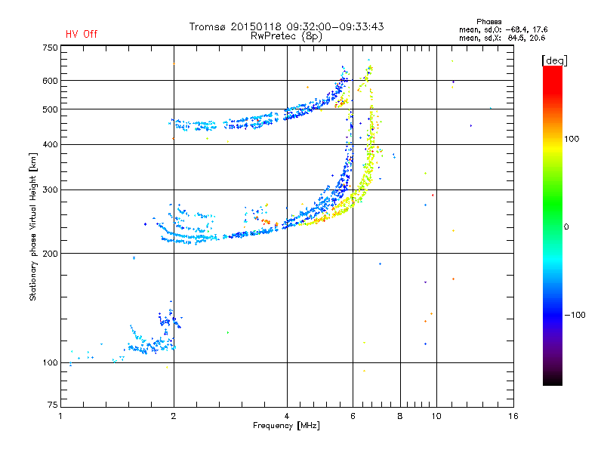Click the x-axis '2' tick label
This screenshot has width=604, height=453.
pyautogui.click(x=174, y=416)
